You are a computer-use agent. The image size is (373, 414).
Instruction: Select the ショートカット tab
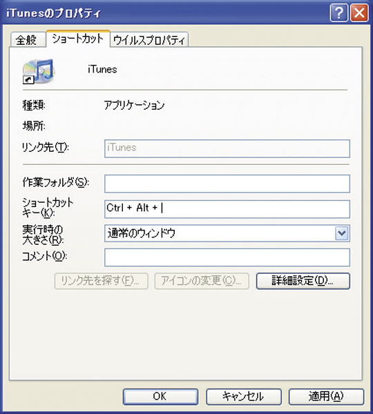(x=78, y=39)
